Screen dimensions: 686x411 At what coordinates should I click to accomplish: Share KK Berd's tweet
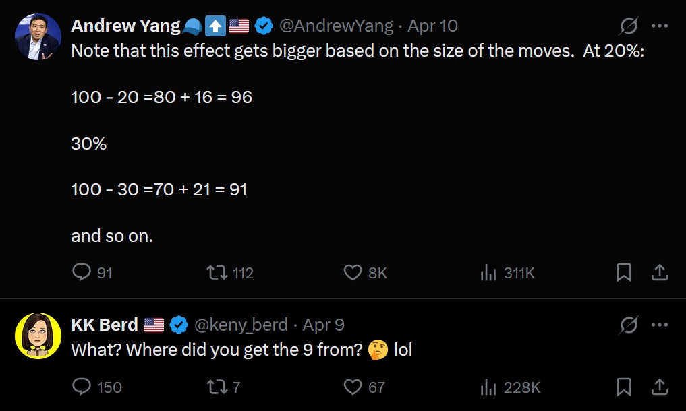(x=659, y=387)
